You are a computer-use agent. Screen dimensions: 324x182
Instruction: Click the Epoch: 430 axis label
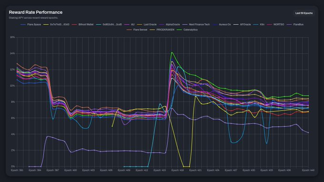[249, 170]
